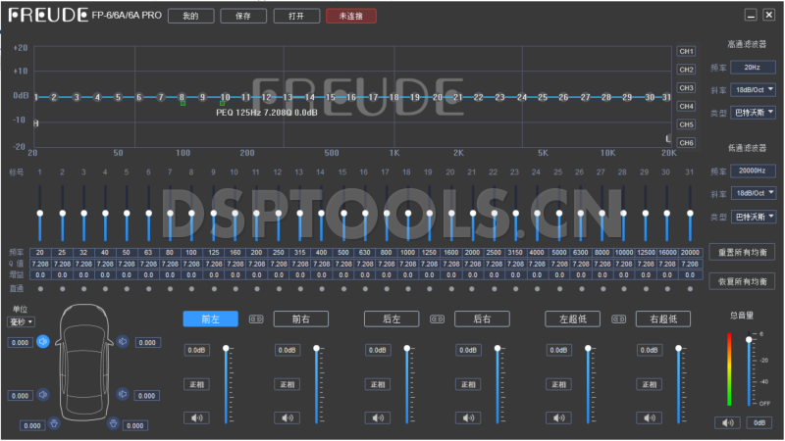
Task: Click link icon between 左超低 and 右超低
Action: (618, 318)
